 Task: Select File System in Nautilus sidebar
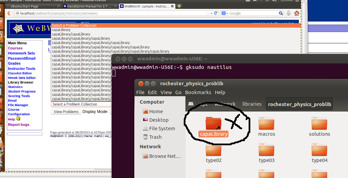click(x=159, y=129)
